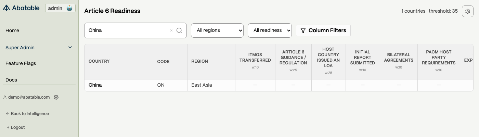Expand the Super Admin menu chevron
The height and width of the screenshot is (137, 479).
(70, 48)
